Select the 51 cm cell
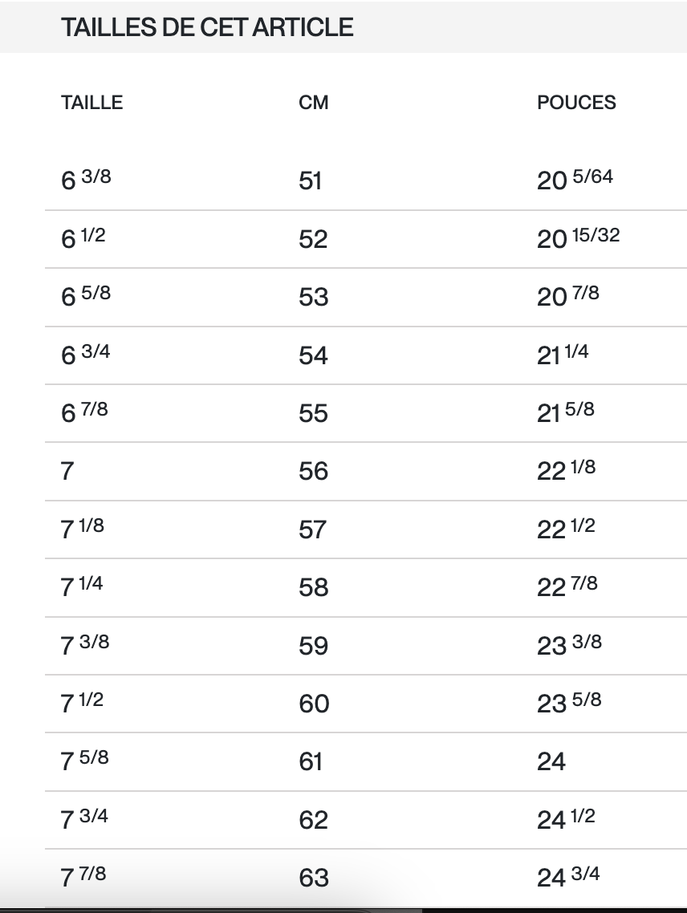 tap(311, 181)
